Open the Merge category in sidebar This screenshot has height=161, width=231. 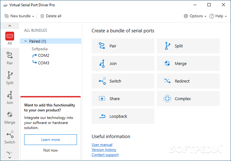coord(10,118)
